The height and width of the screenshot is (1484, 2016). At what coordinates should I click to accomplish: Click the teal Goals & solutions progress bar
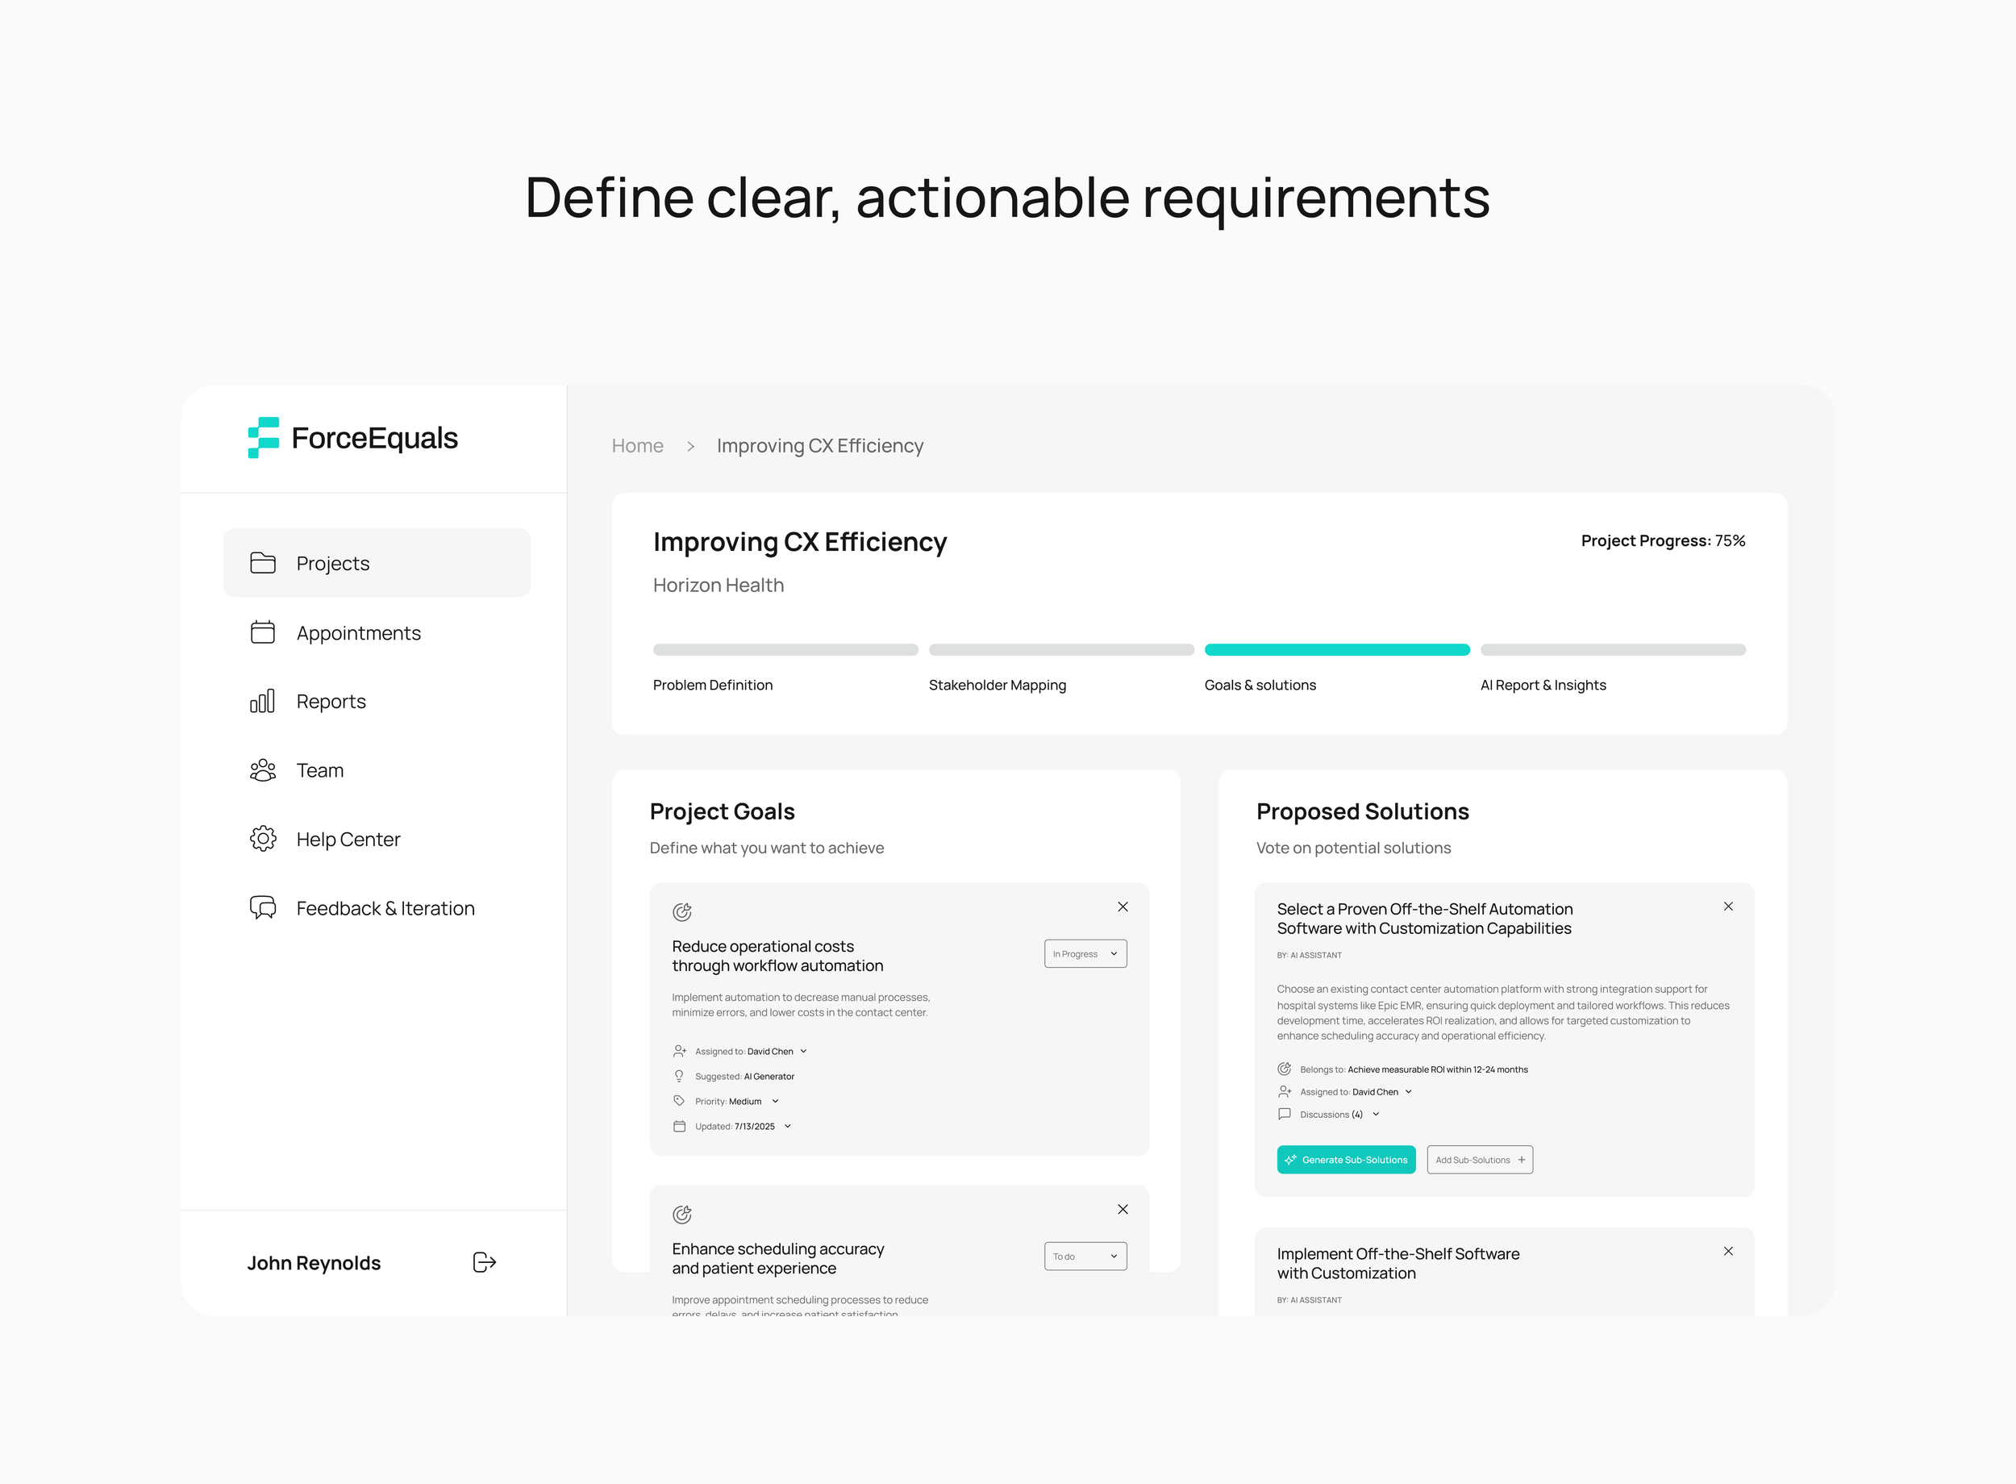pyautogui.click(x=1336, y=649)
